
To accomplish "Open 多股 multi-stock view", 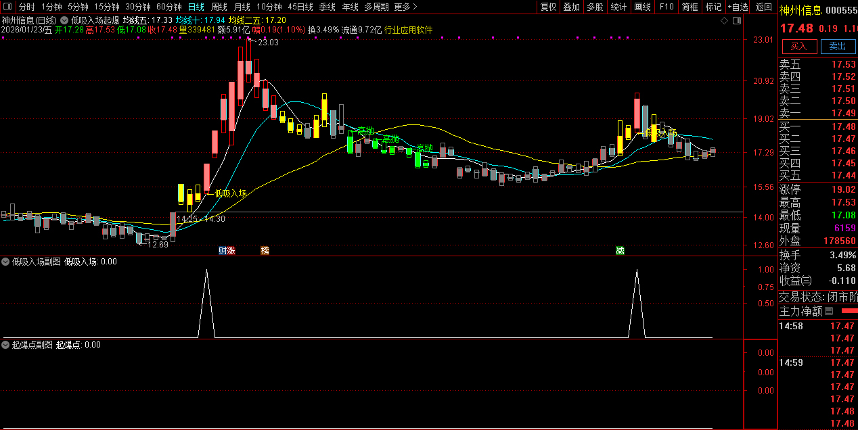I will click(595, 7).
